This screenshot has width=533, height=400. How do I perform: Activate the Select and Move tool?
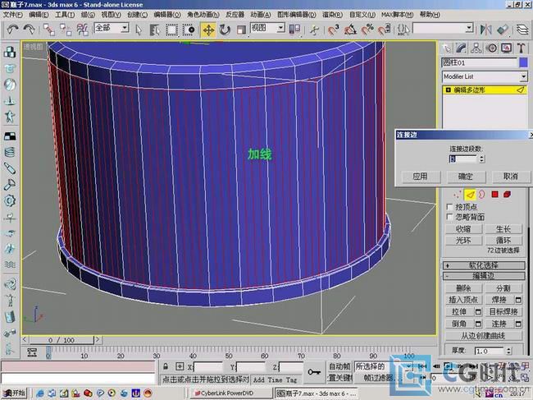(x=208, y=30)
